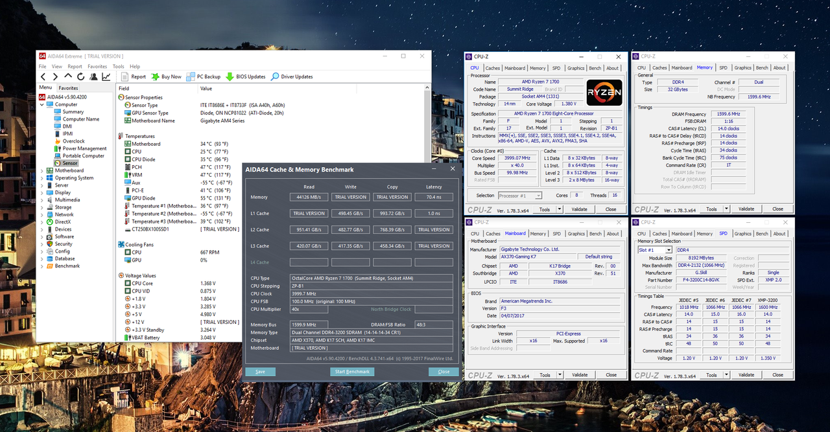Select DirectX in the tree

pyautogui.click(x=62, y=222)
